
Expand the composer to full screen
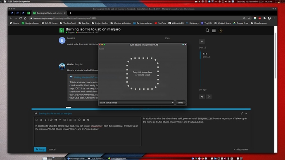(x=242, y=113)
